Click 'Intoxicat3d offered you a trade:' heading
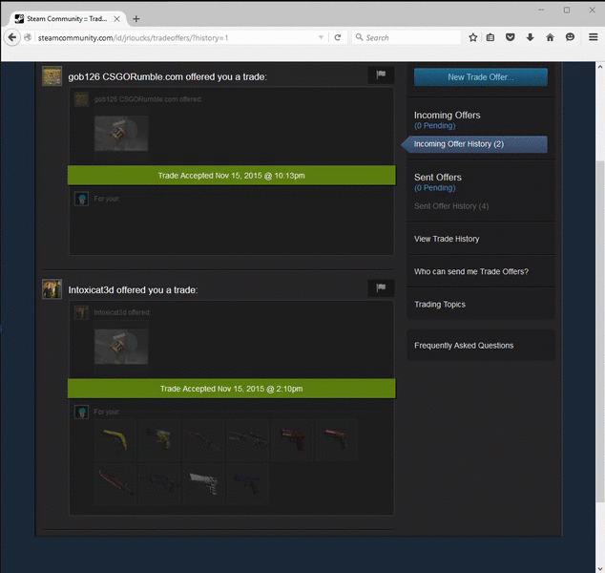 click(133, 290)
